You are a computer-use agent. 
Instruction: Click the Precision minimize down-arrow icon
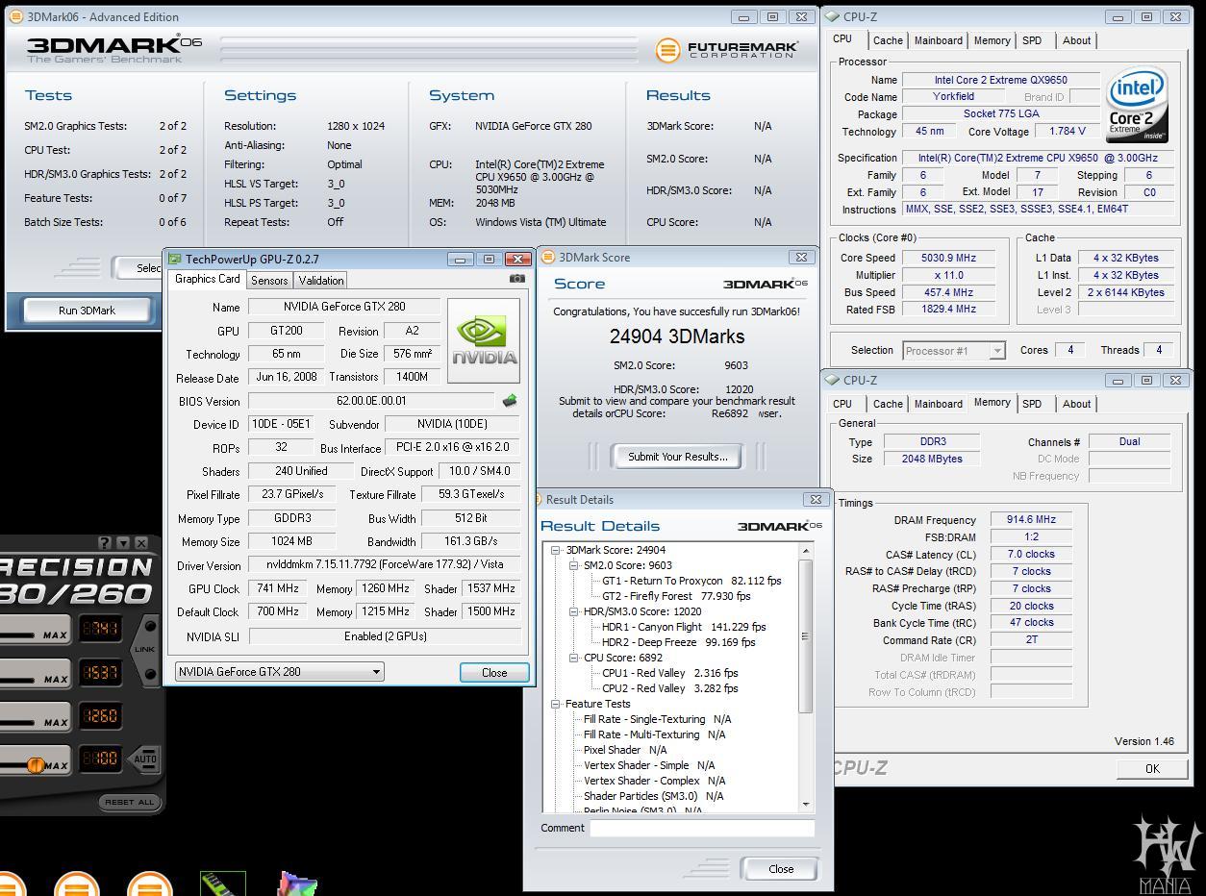123,543
